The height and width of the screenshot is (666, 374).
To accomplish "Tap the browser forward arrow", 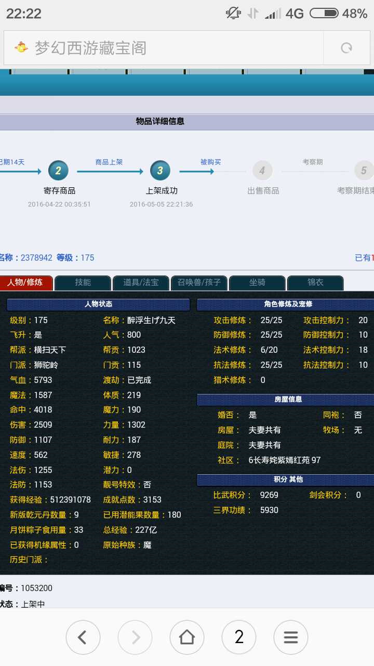I will point(135,637).
